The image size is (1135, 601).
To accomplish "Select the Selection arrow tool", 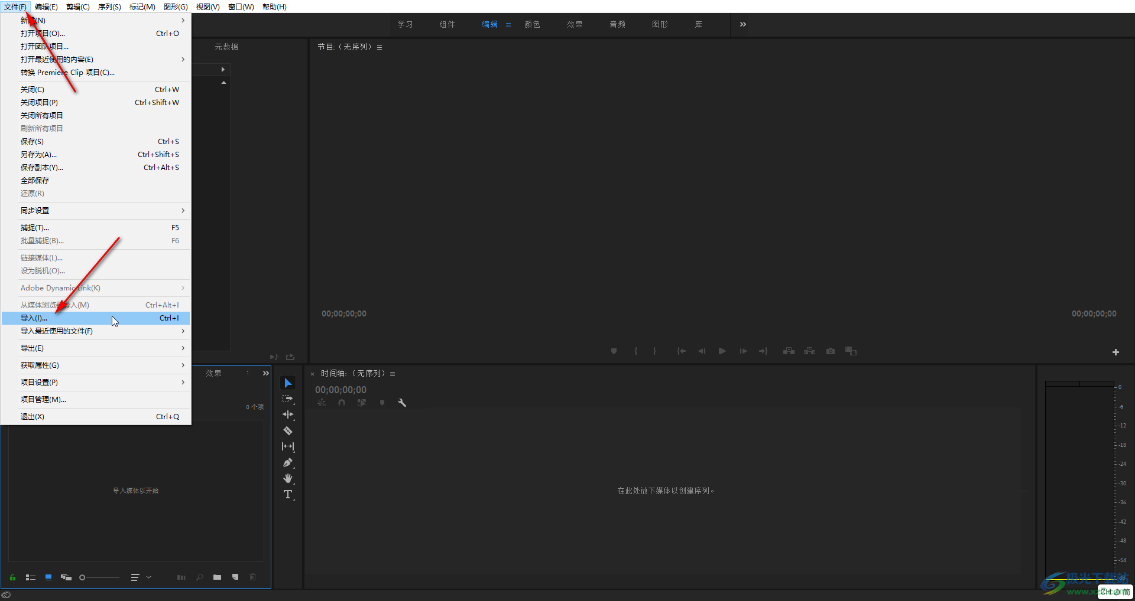I will point(288,383).
